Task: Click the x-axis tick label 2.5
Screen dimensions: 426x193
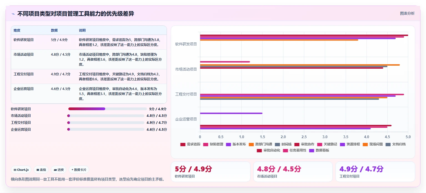Action: [x=304, y=137]
